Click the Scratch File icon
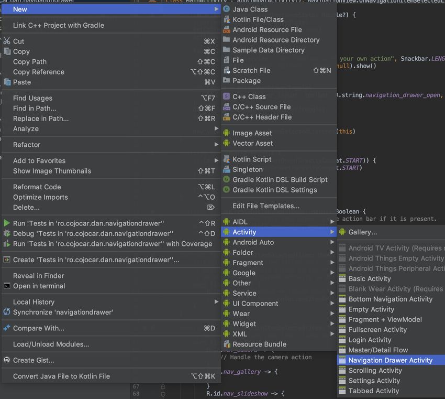The height and width of the screenshot is (399, 445). pos(226,70)
